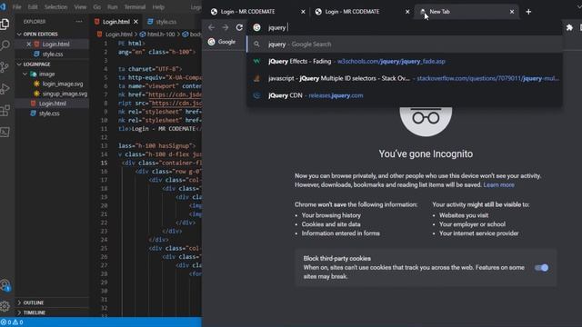Toggle Block third-party cookies switch
Screen dimensions: 582x327
[x=542, y=268]
